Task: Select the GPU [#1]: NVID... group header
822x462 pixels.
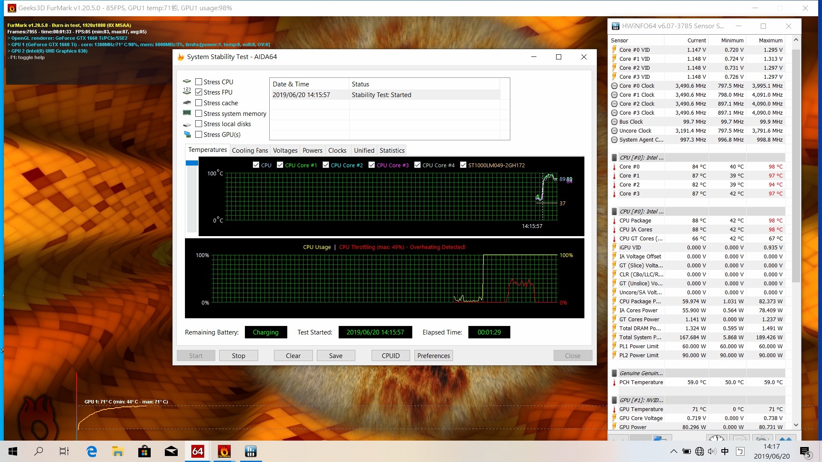Action: (699, 400)
